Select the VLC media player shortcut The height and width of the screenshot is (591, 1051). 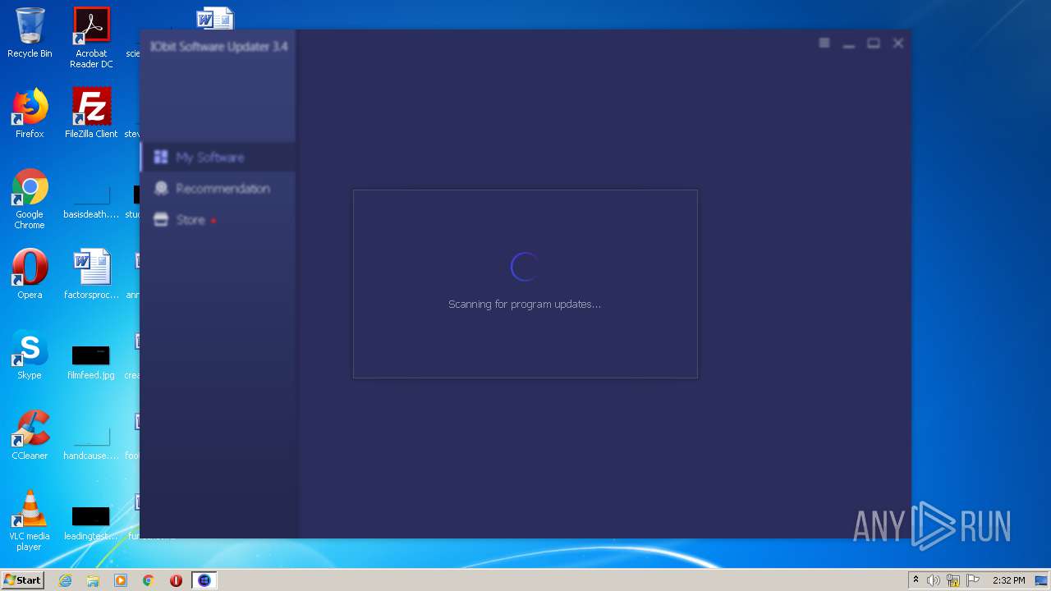click(x=30, y=520)
